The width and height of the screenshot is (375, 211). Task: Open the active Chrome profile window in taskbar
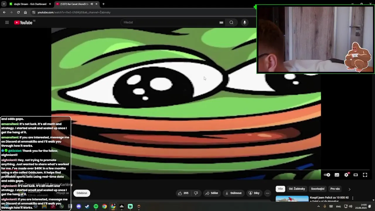pos(113,207)
